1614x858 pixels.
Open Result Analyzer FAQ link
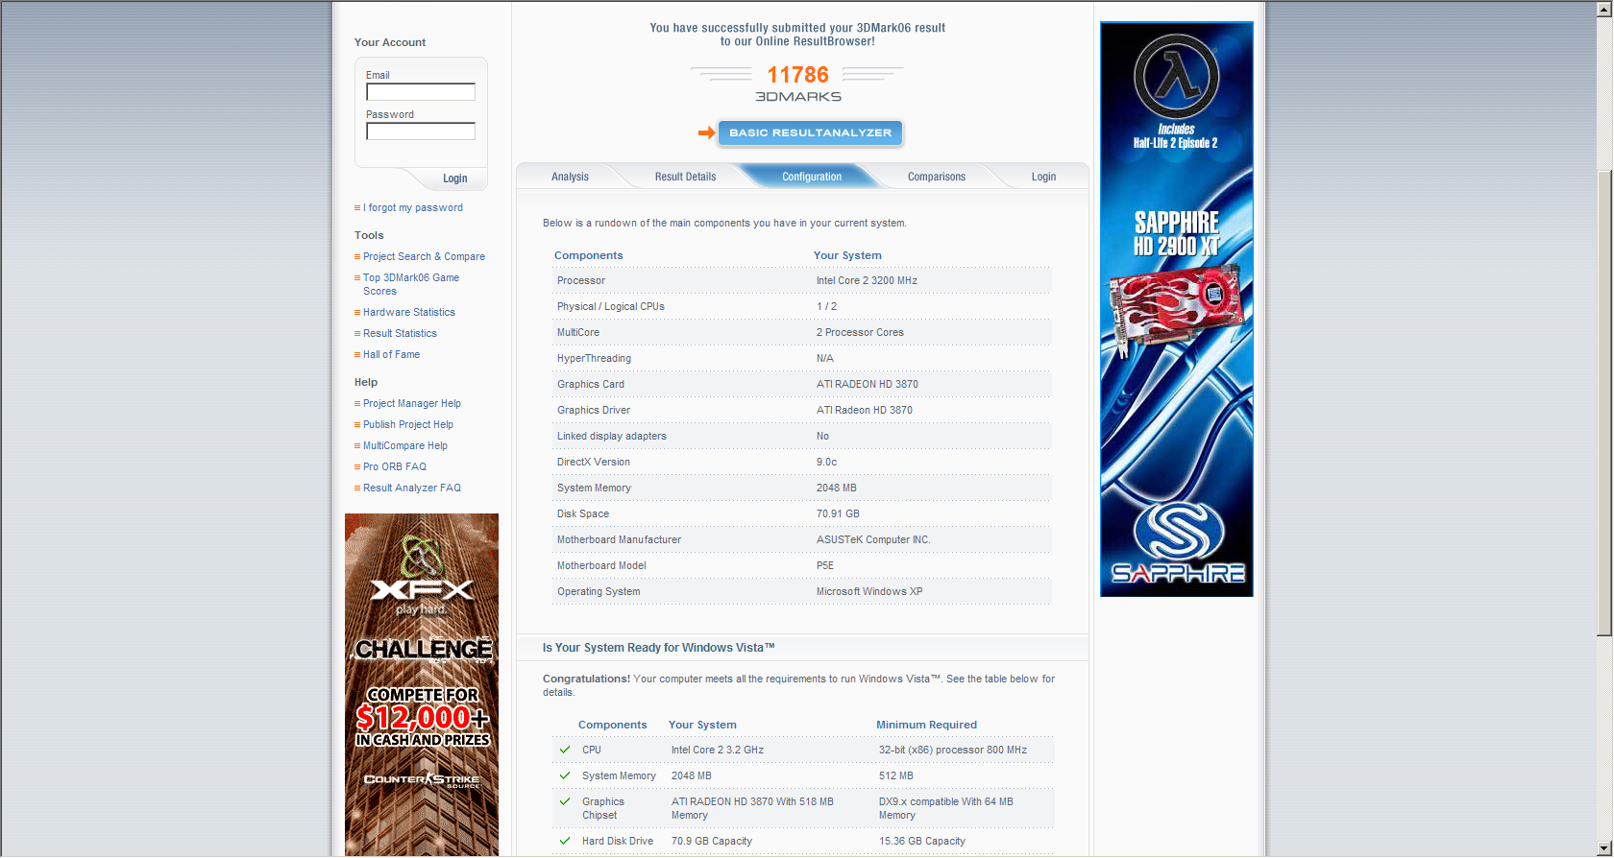tap(412, 488)
